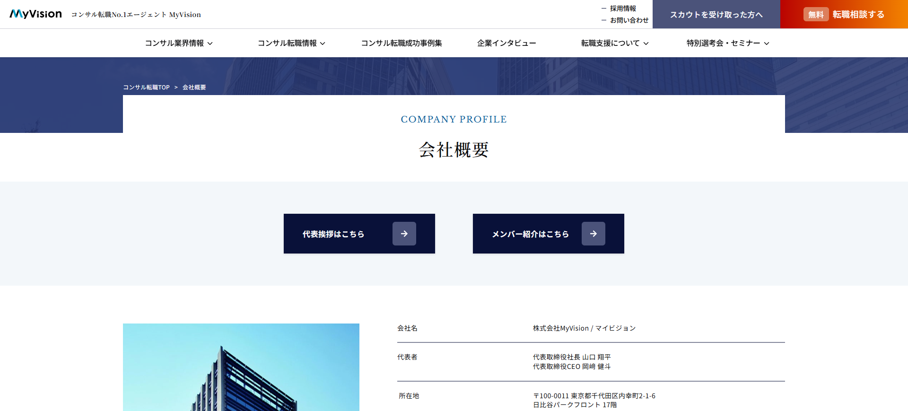Viewport: 908px width, 411px height.
Task: Open メンバー紹介はこちら button
Action: (549, 234)
